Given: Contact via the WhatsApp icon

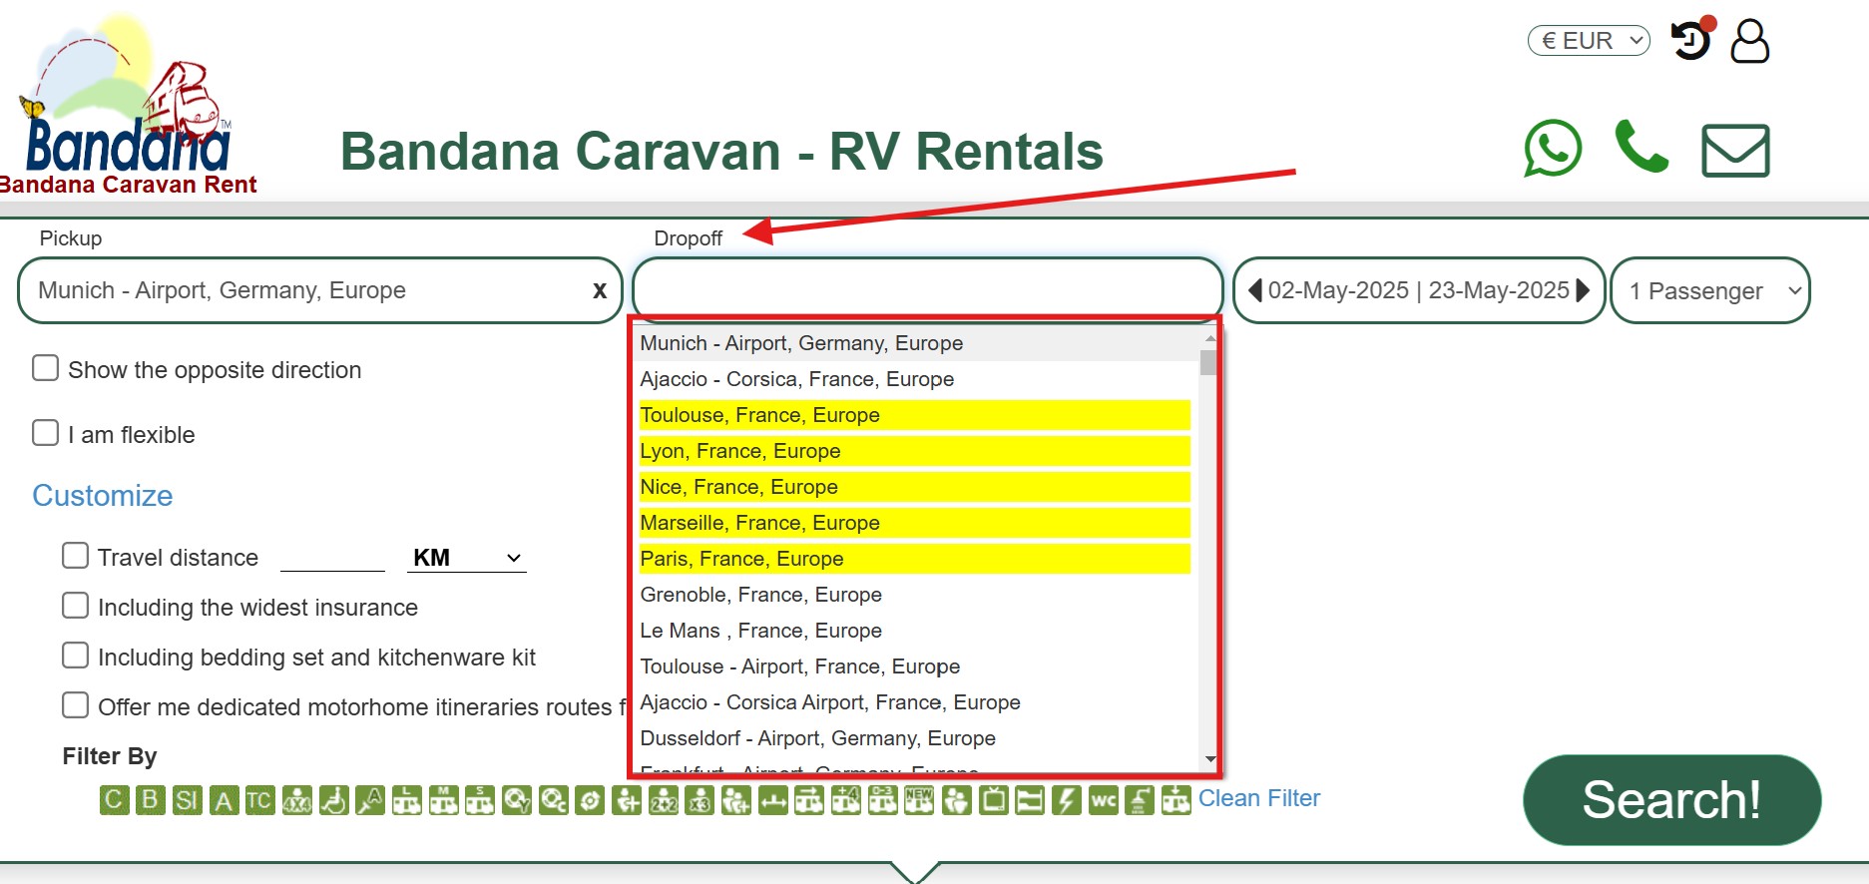Looking at the screenshot, I should click(x=1553, y=149).
